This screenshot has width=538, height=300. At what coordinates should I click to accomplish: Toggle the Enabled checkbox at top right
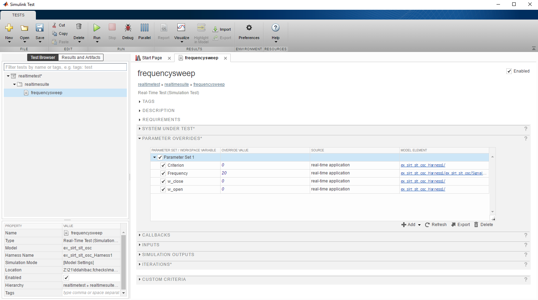(x=509, y=71)
